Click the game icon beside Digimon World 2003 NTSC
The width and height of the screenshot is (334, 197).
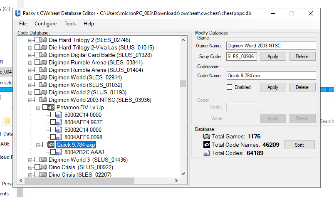(x=44, y=100)
